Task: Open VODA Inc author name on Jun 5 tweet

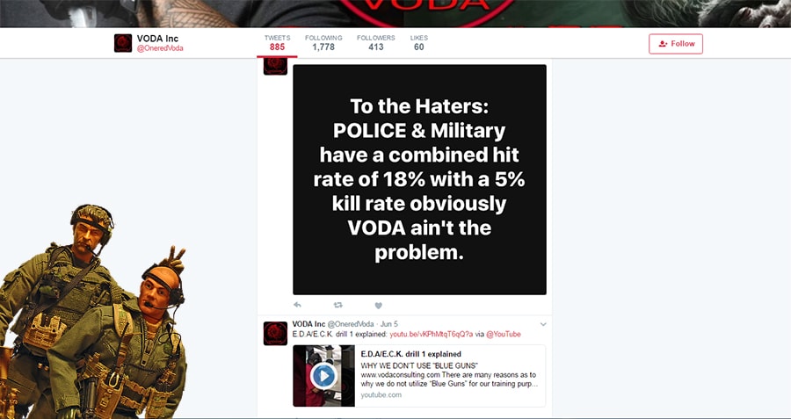Action: [308, 324]
